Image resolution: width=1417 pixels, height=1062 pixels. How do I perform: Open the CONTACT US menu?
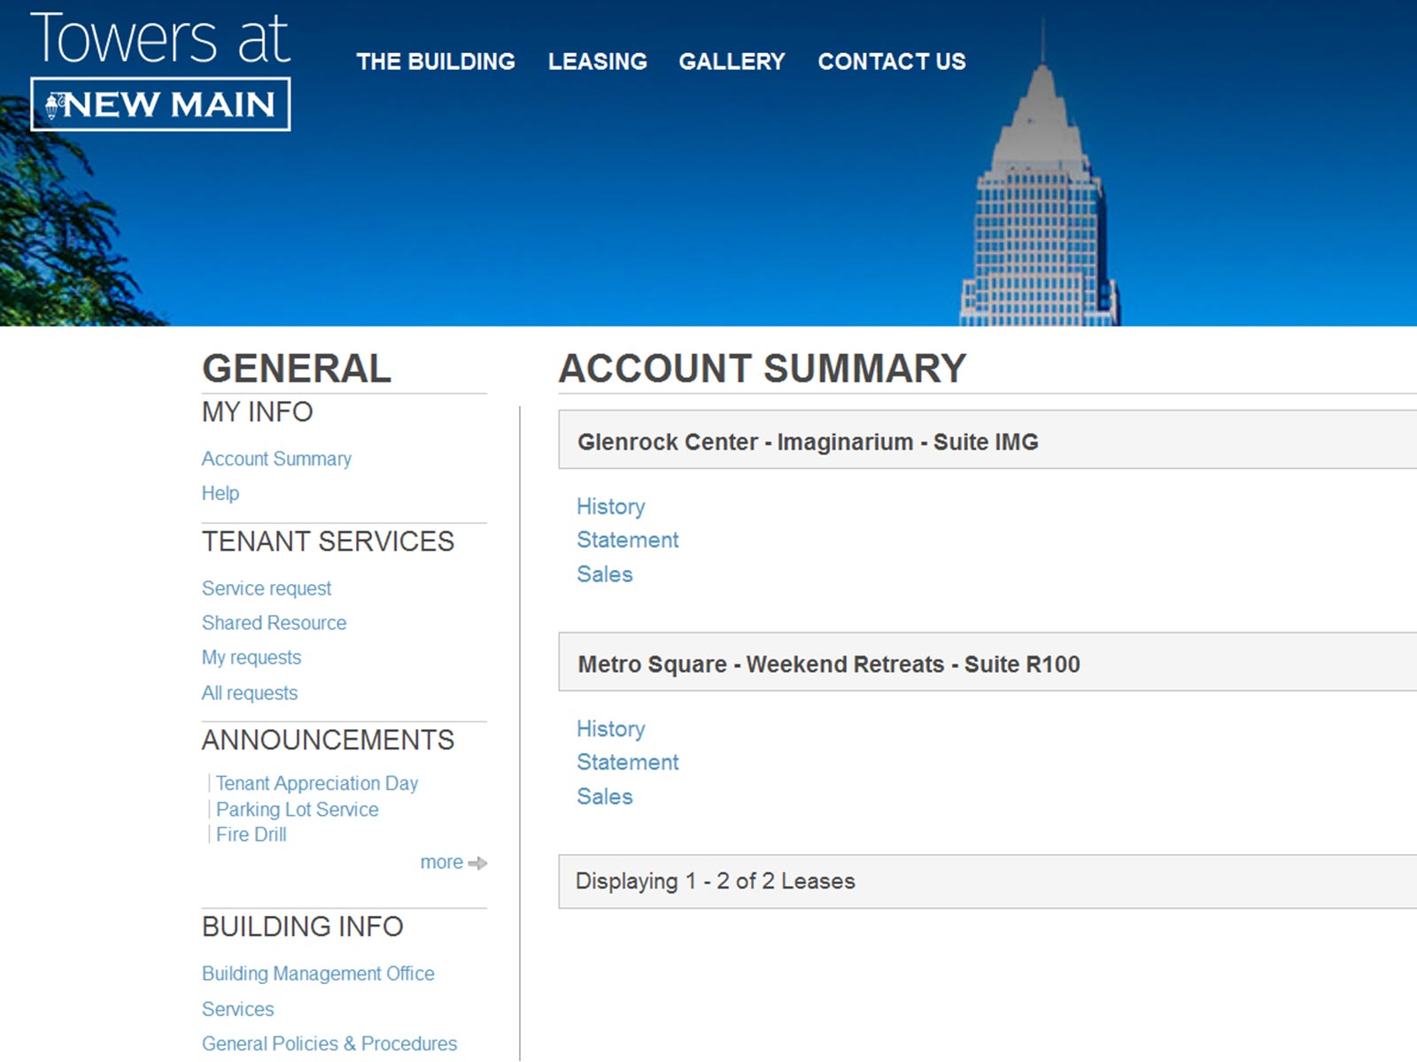pyautogui.click(x=892, y=61)
